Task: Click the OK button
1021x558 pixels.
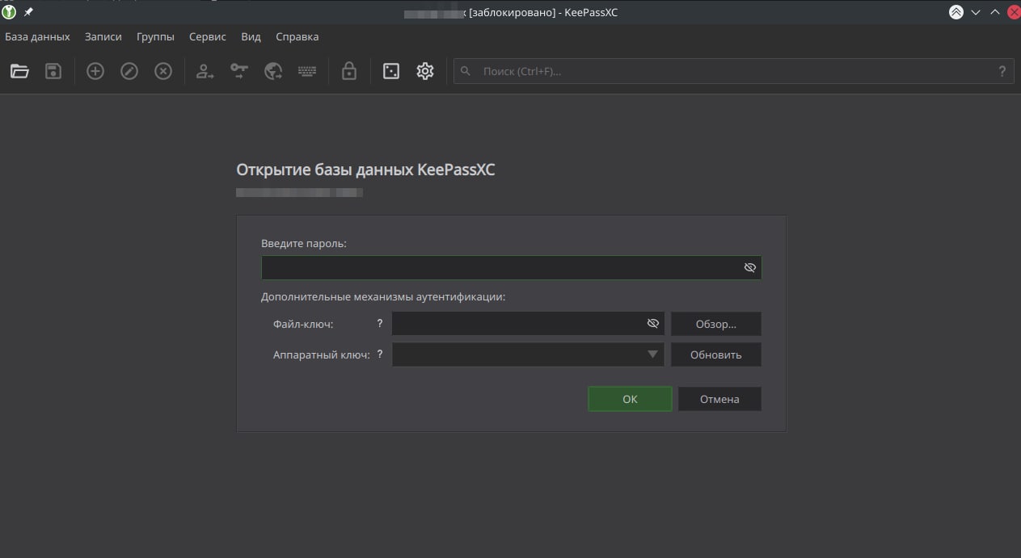Action: [x=630, y=399]
